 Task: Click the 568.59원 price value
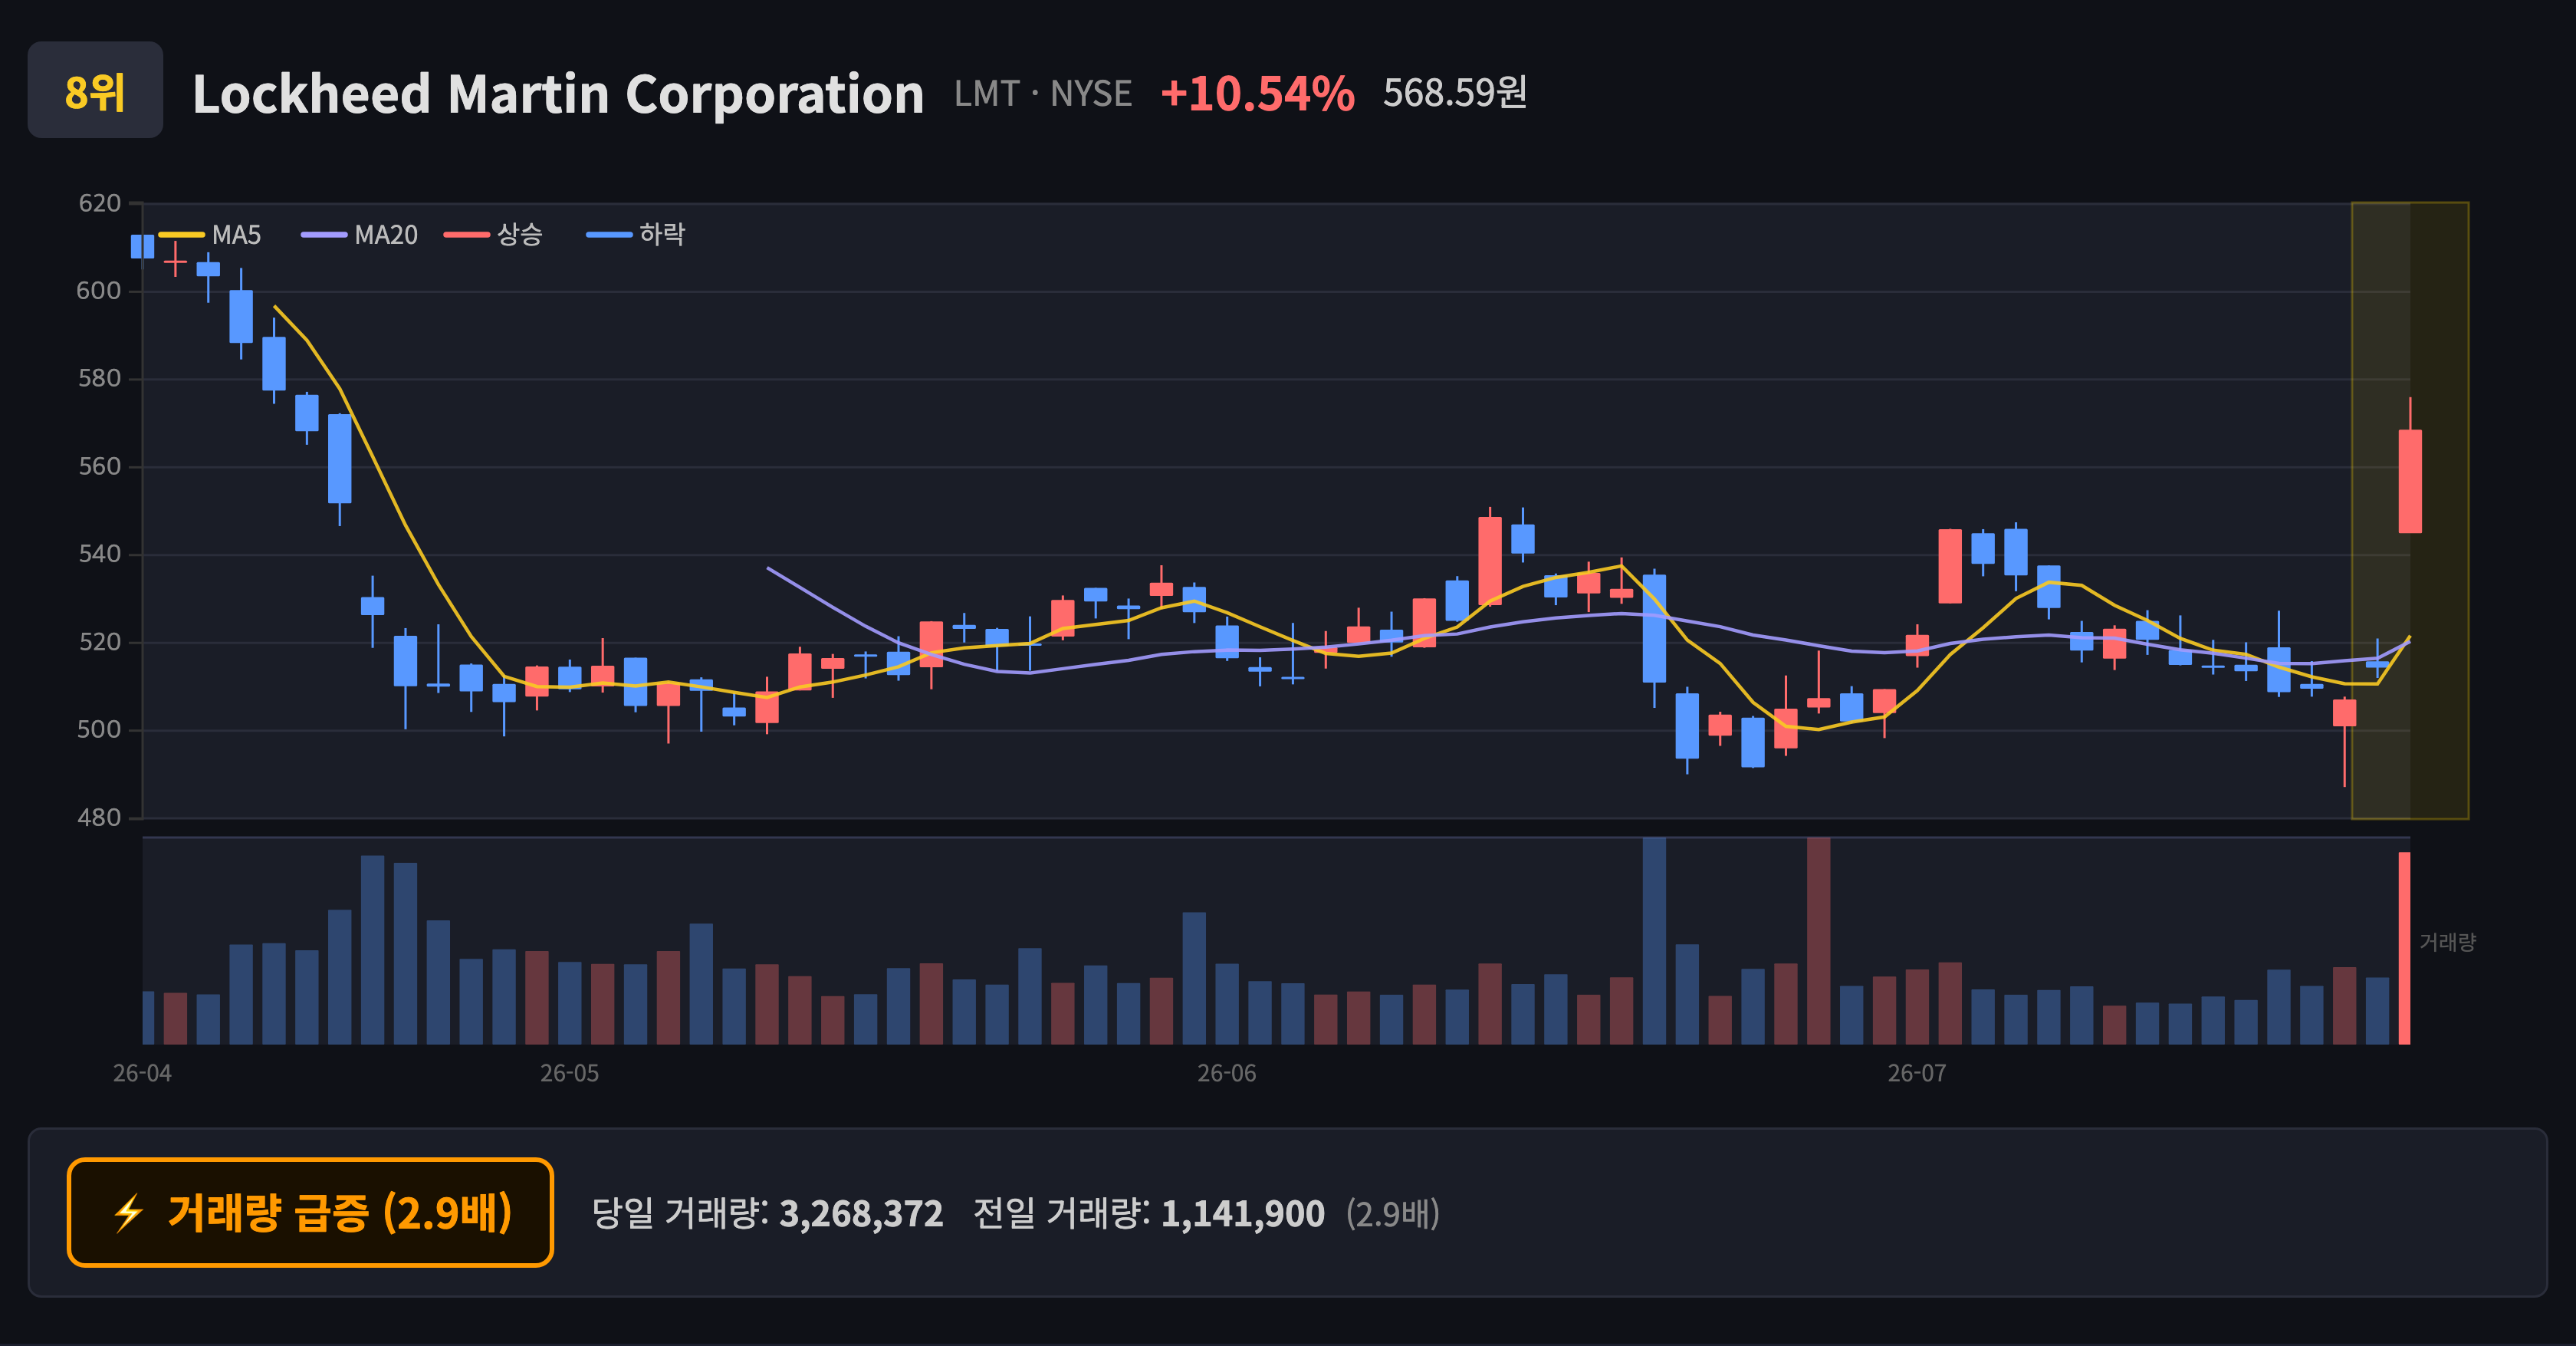point(1455,93)
